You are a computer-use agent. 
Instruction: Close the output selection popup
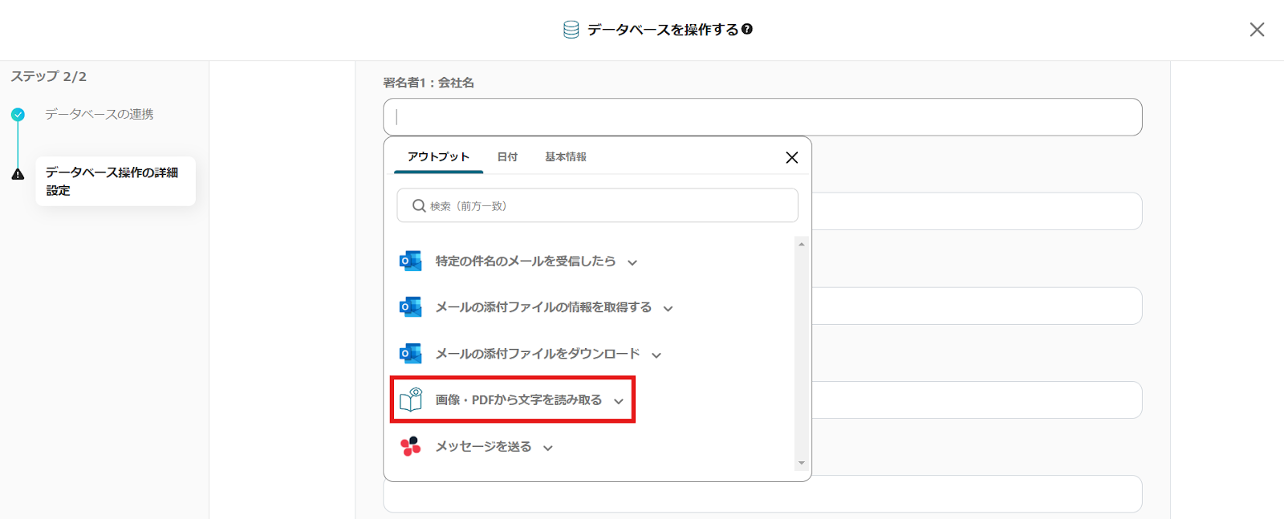point(791,157)
